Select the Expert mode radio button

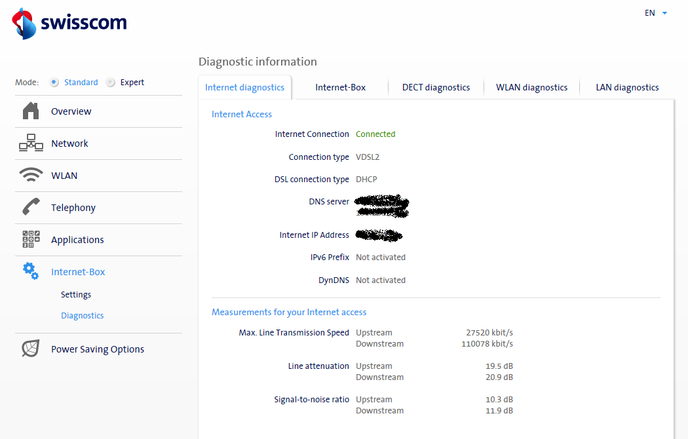111,83
